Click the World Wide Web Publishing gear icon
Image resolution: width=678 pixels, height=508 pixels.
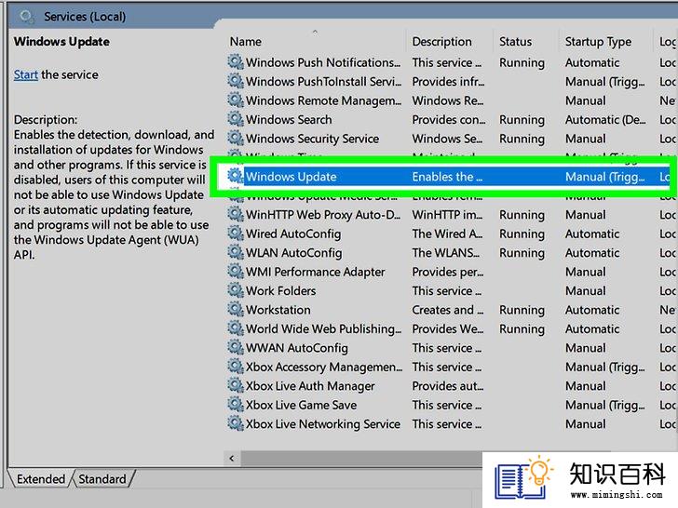(x=236, y=328)
